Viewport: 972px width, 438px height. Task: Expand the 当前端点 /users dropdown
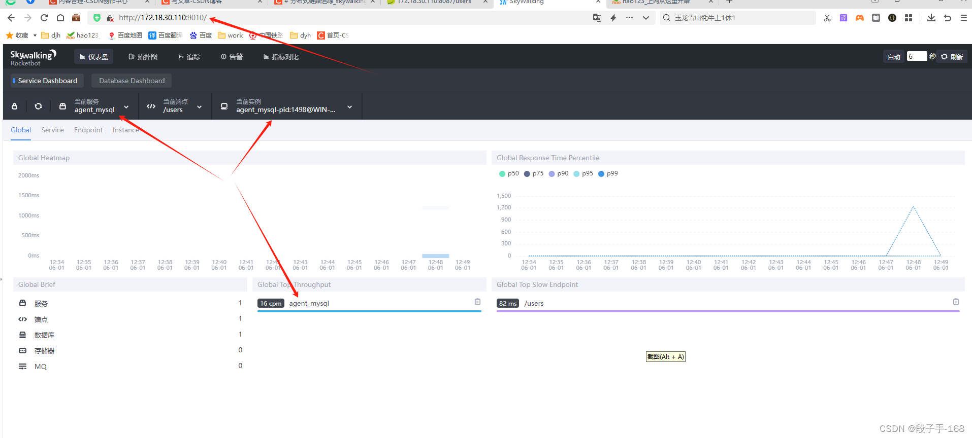(175, 106)
